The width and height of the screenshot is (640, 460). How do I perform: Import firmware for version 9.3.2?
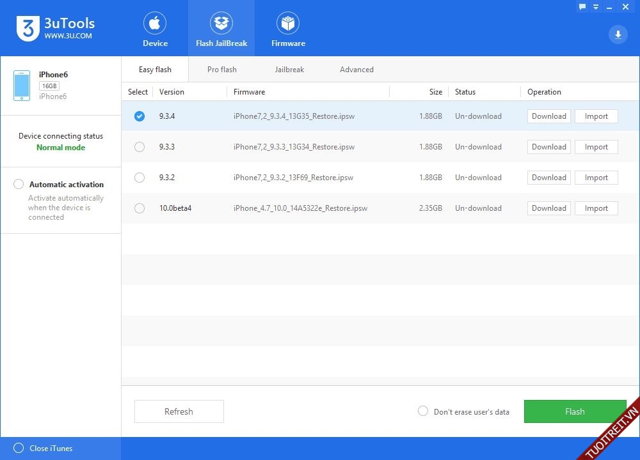click(596, 178)
